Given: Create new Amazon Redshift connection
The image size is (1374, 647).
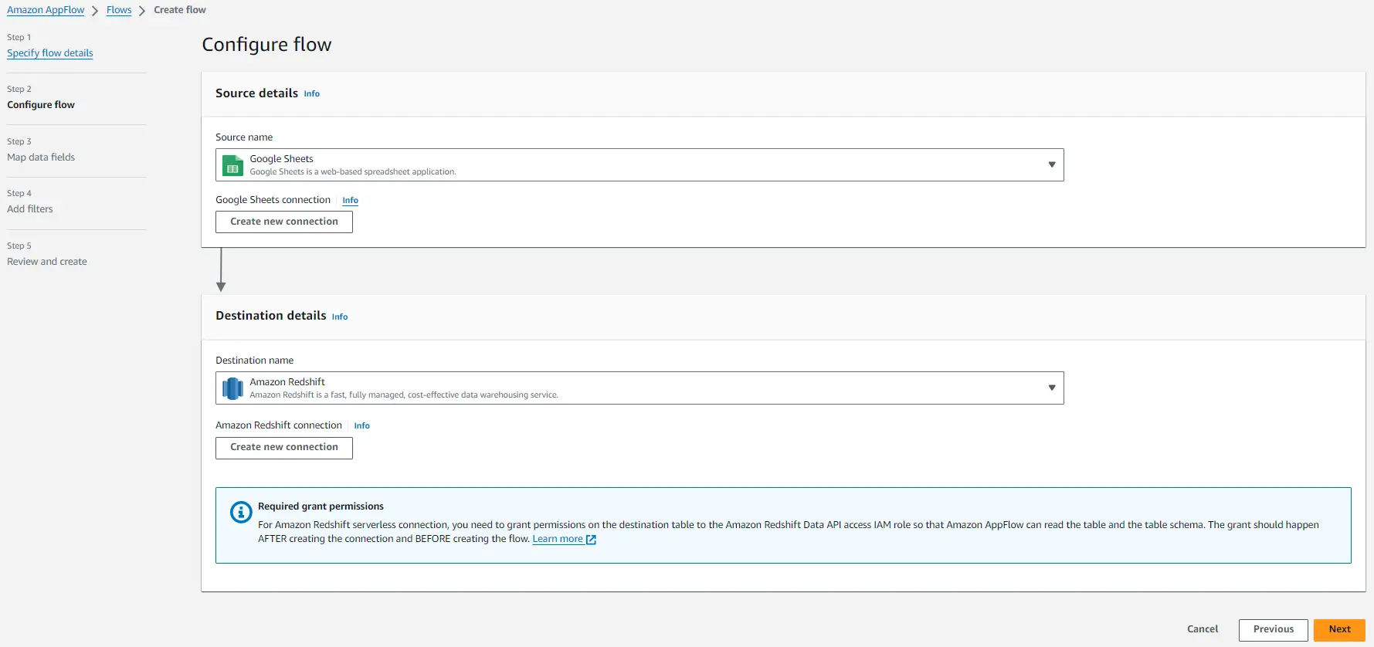Looking at the screenshot, I should [284, 448].
